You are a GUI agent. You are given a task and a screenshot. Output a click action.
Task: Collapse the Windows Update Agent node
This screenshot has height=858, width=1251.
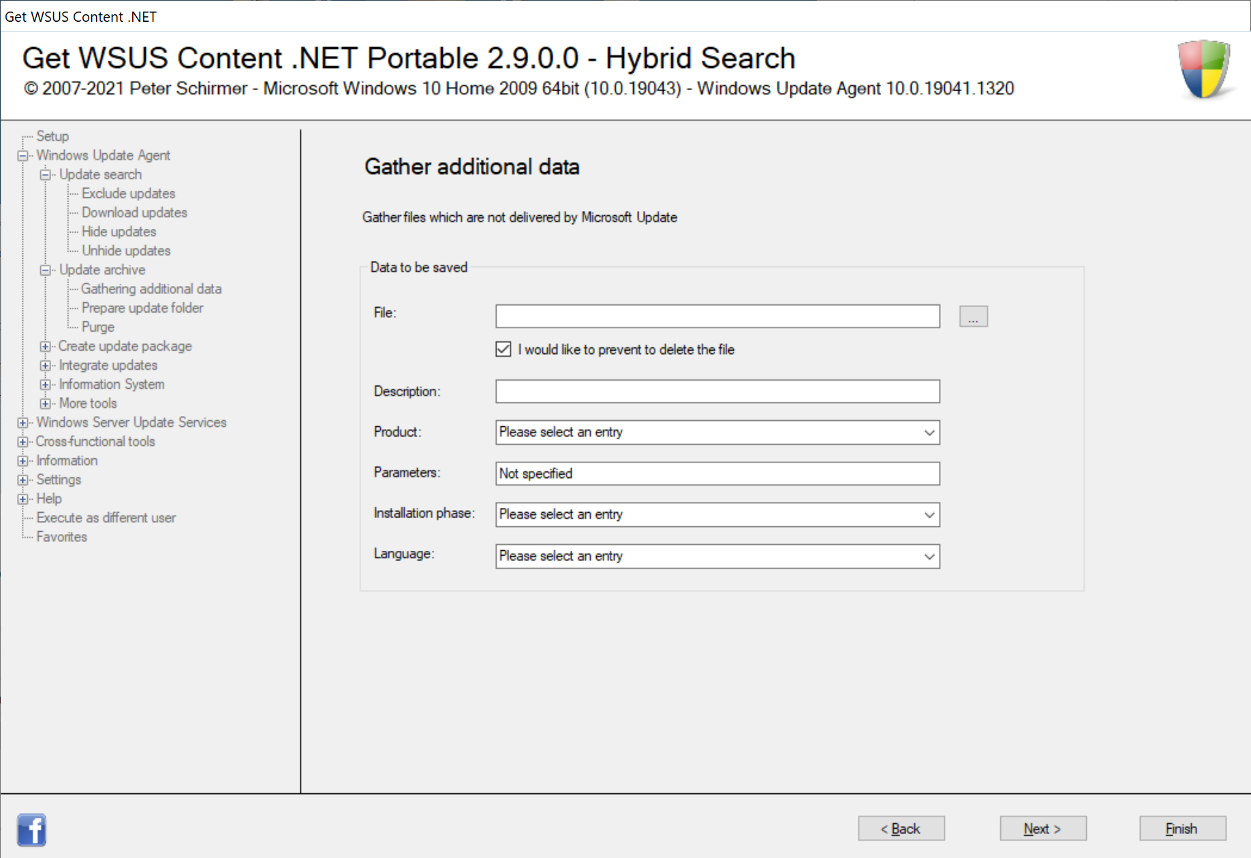(x=22, y=156)
